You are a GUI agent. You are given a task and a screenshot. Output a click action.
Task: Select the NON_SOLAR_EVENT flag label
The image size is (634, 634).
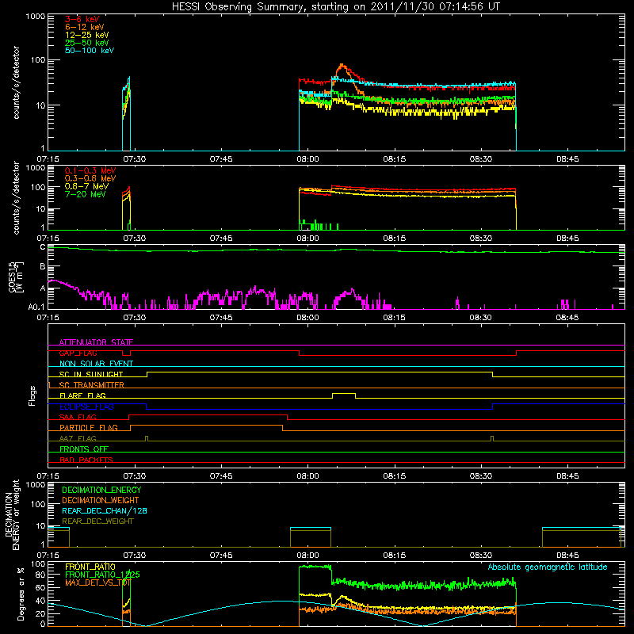point(96,364)
